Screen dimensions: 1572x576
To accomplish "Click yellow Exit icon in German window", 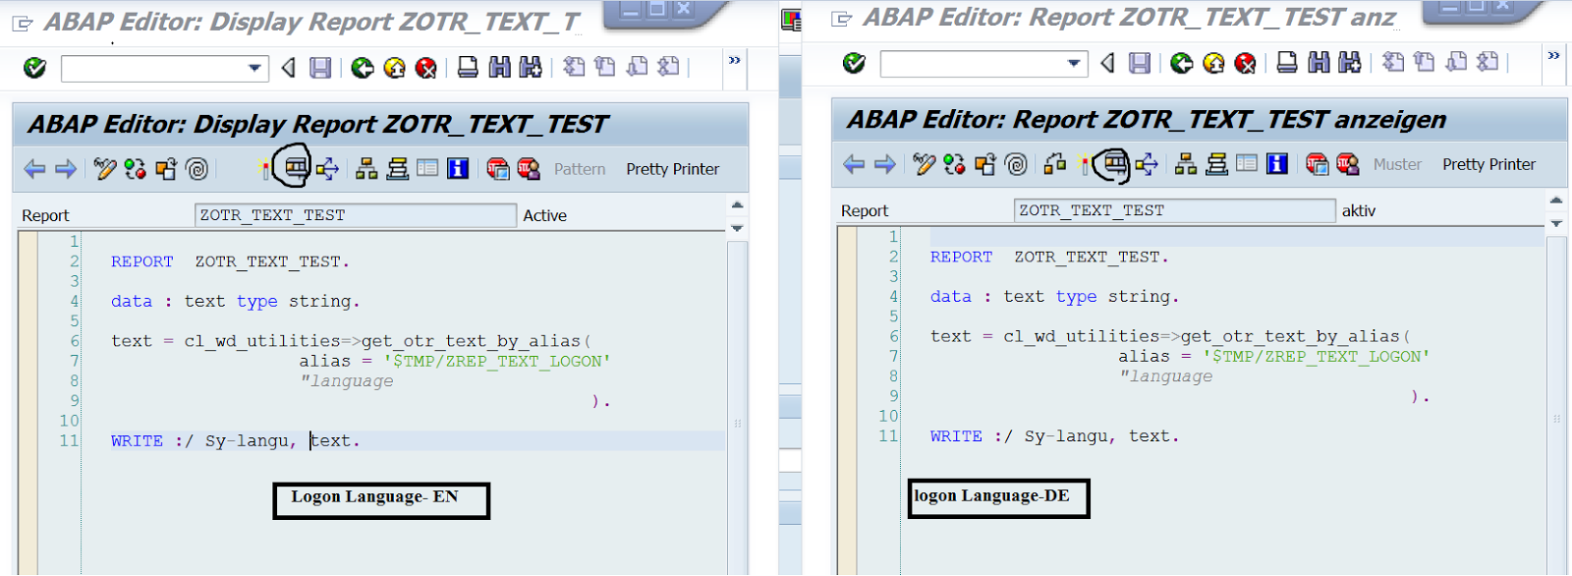I will tap(1213, 63).
